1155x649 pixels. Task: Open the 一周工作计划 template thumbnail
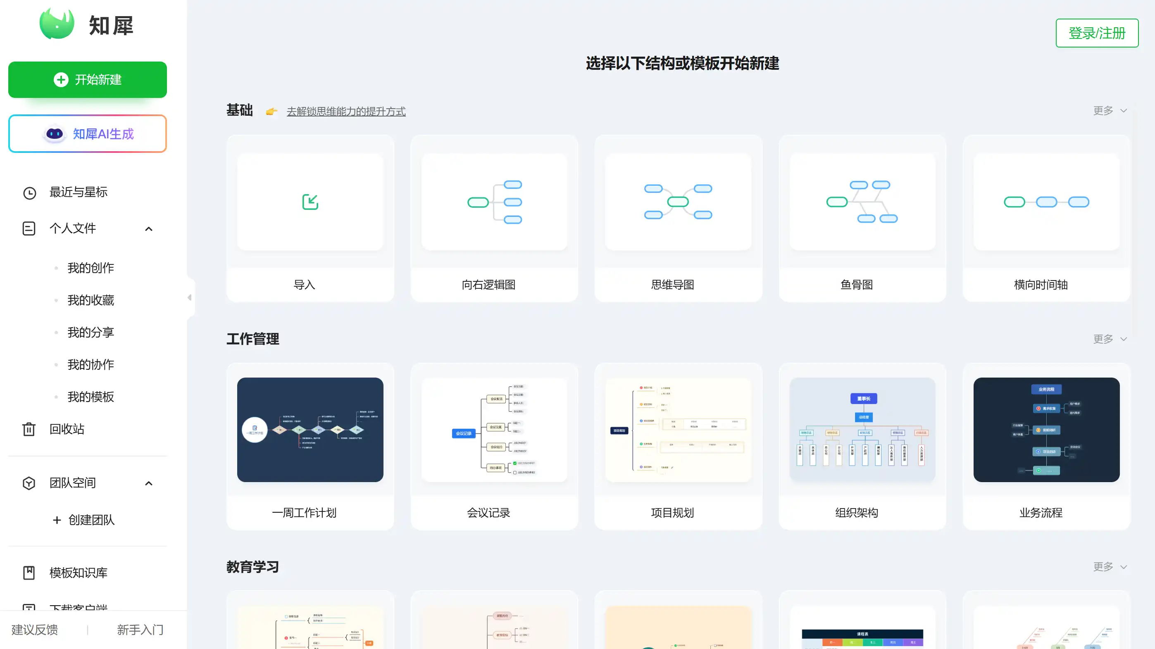click(310, 430)
